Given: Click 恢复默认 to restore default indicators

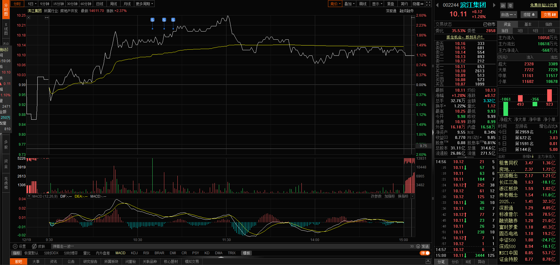Looking at the screenshot, I should [31, 253].
